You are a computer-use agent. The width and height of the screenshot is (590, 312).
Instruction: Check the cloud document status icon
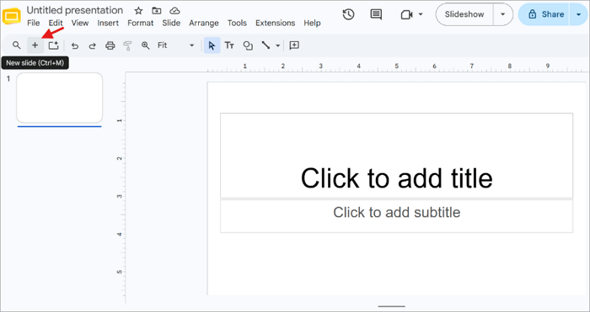click(174, 11)
